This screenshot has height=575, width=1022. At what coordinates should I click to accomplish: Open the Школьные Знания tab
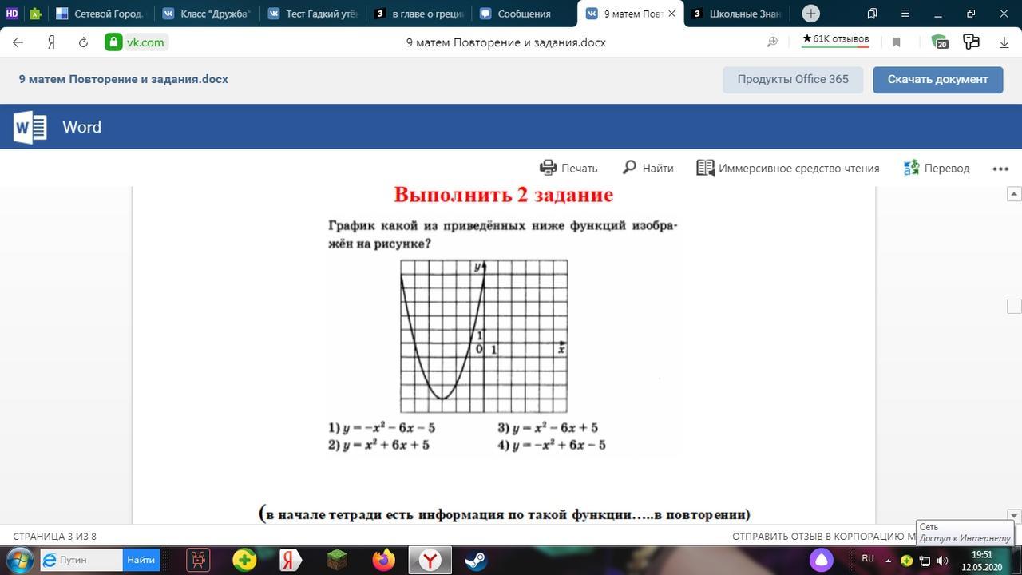pos(736,14)
